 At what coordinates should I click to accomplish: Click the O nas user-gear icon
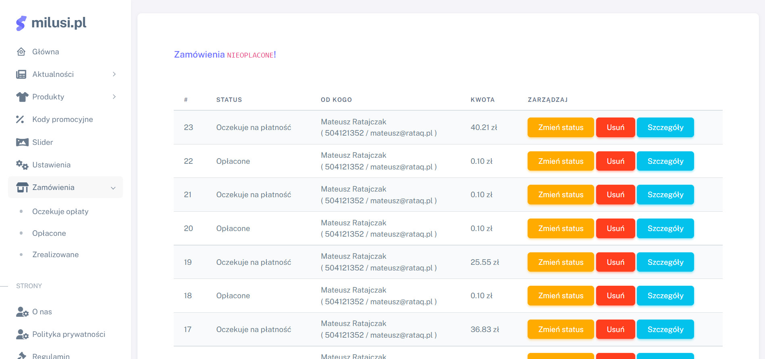pyautogui.click(x=22, y=312)
